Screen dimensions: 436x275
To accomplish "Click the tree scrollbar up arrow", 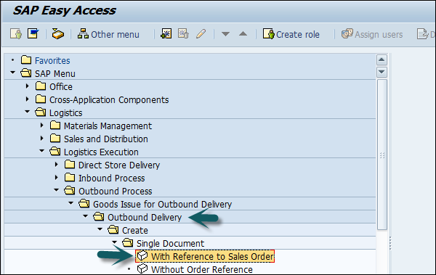I will click(x=381, y=59).
